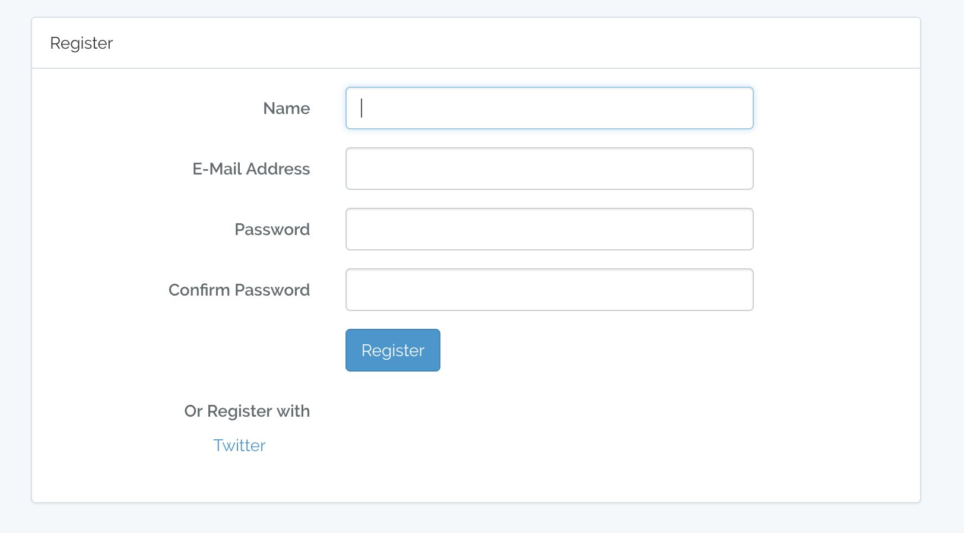Click the password box above Confirm Password
This screenshot has height=533, width=964.
click(x=549, y=229)
